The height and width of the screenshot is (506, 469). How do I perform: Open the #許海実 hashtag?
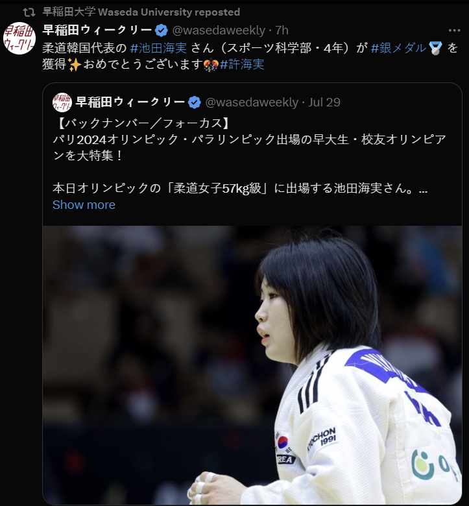coord(242,64)
